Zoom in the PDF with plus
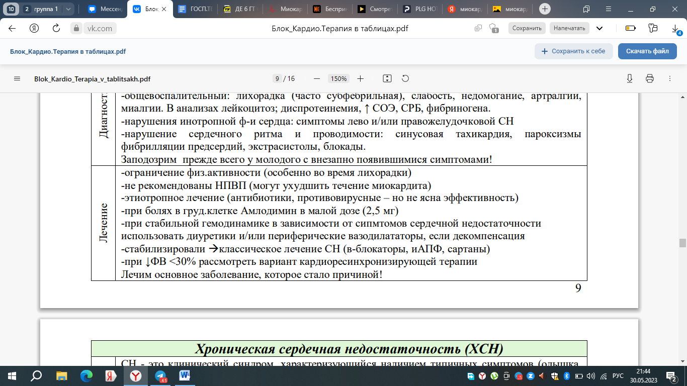The image size is (687, 386). point(360,79)
